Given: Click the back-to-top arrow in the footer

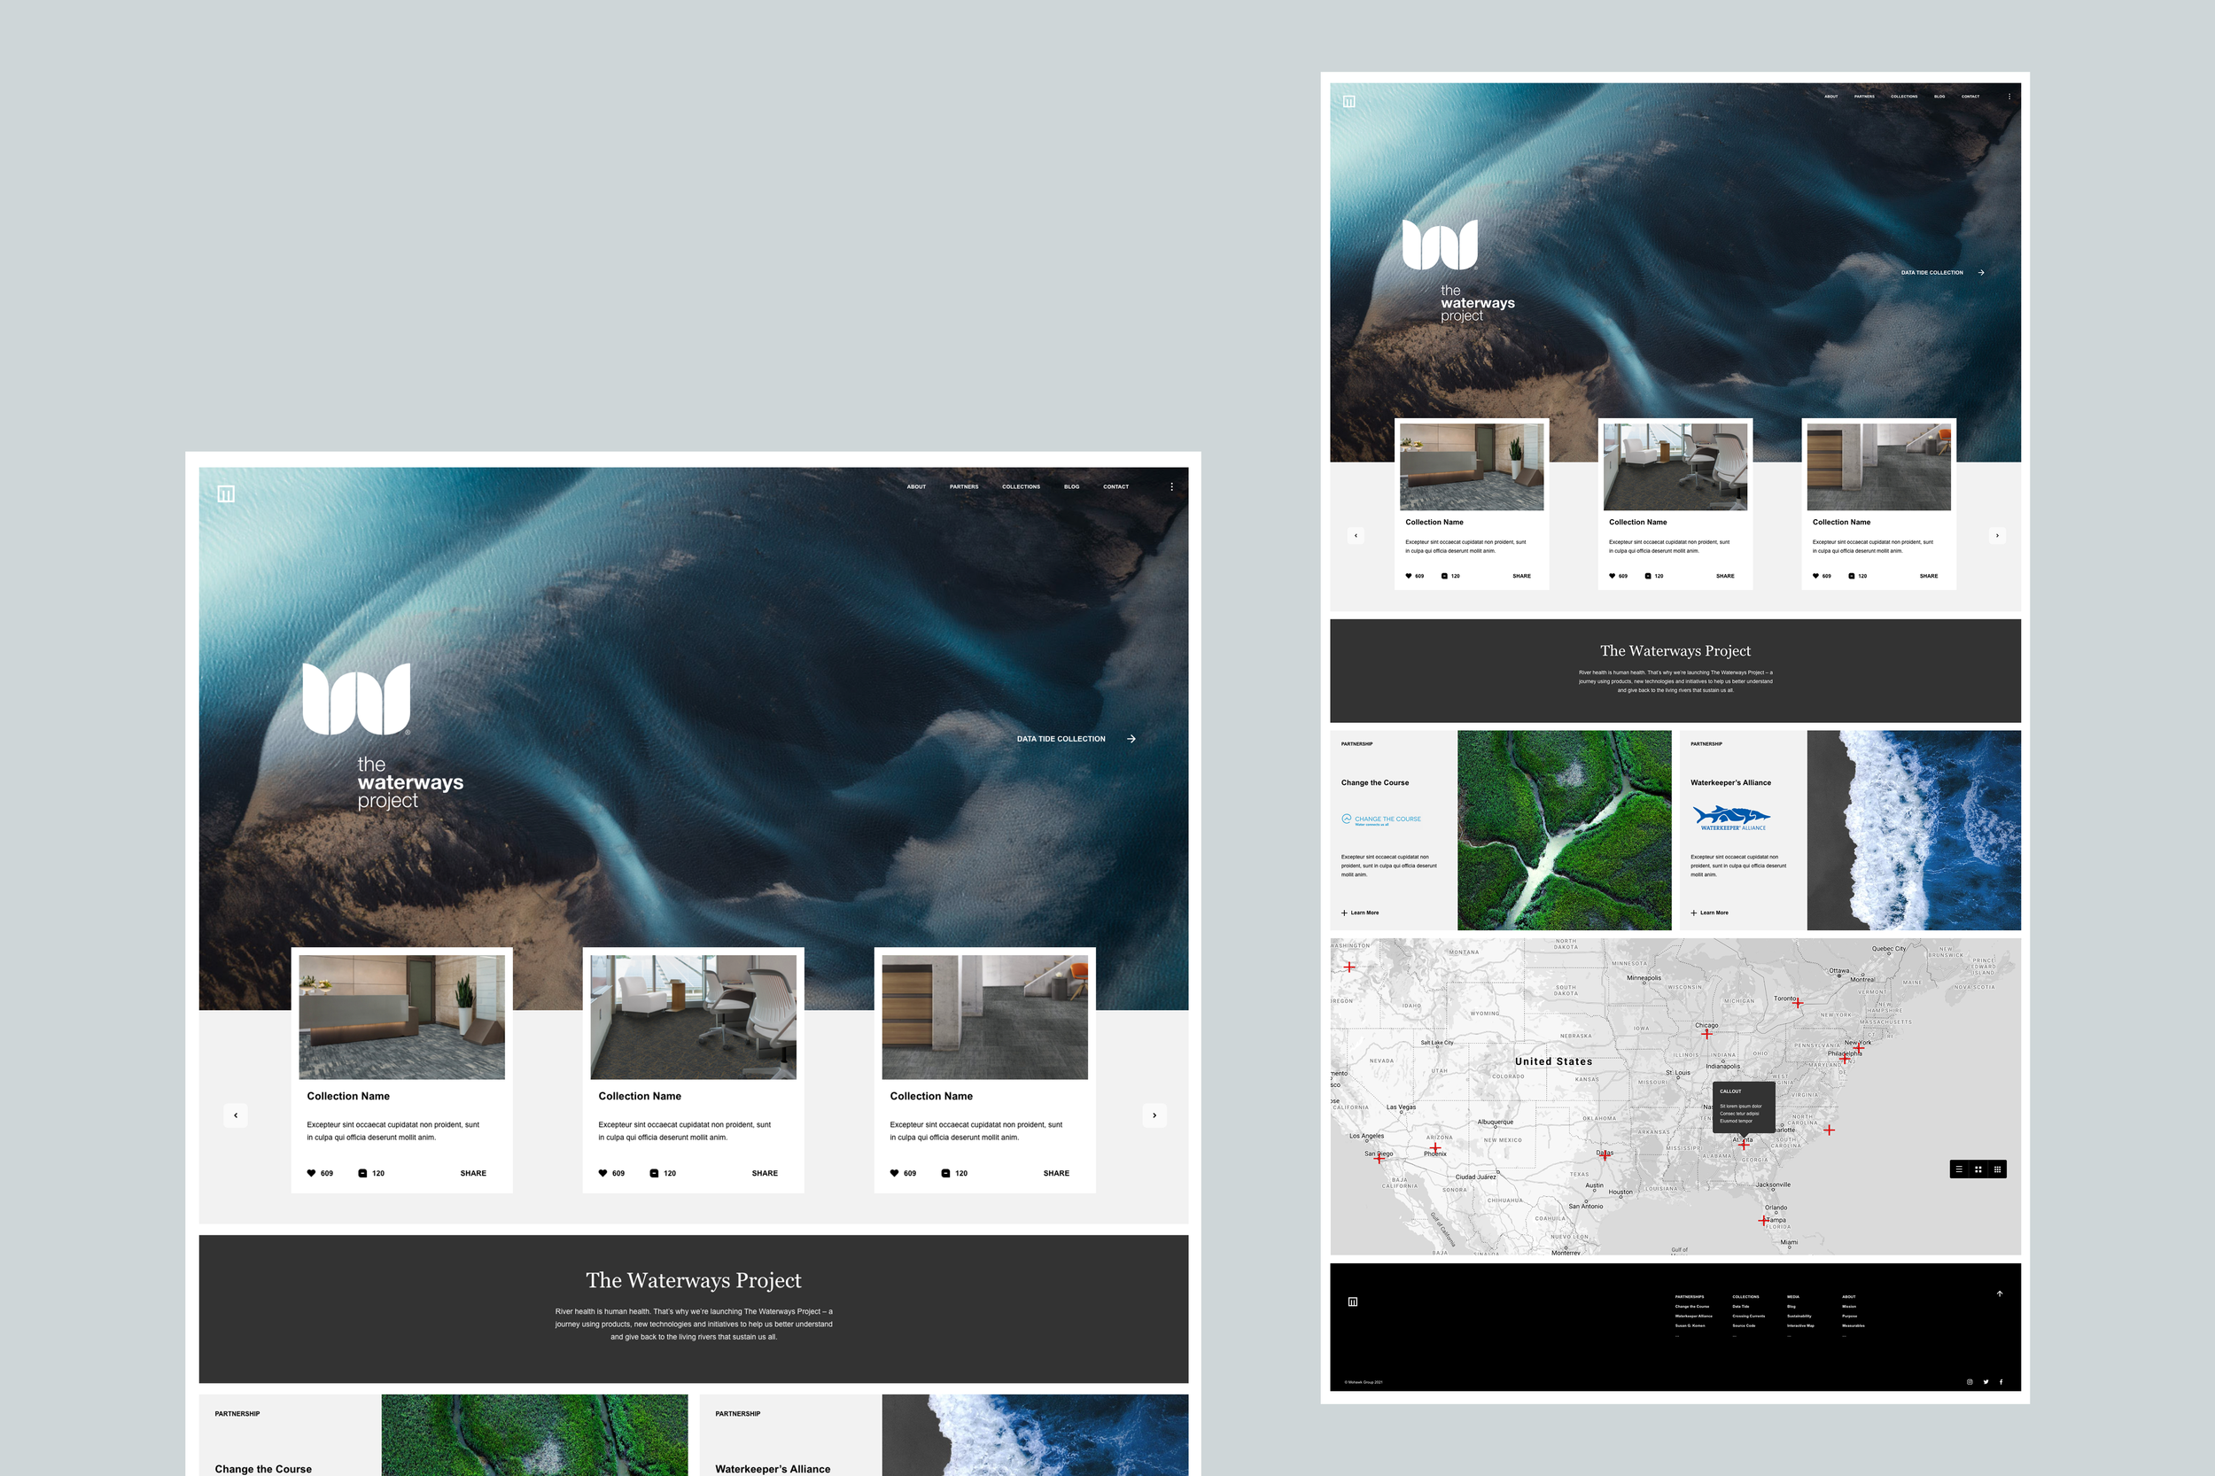Looking at the screenshot, I should (2000, 1293).
